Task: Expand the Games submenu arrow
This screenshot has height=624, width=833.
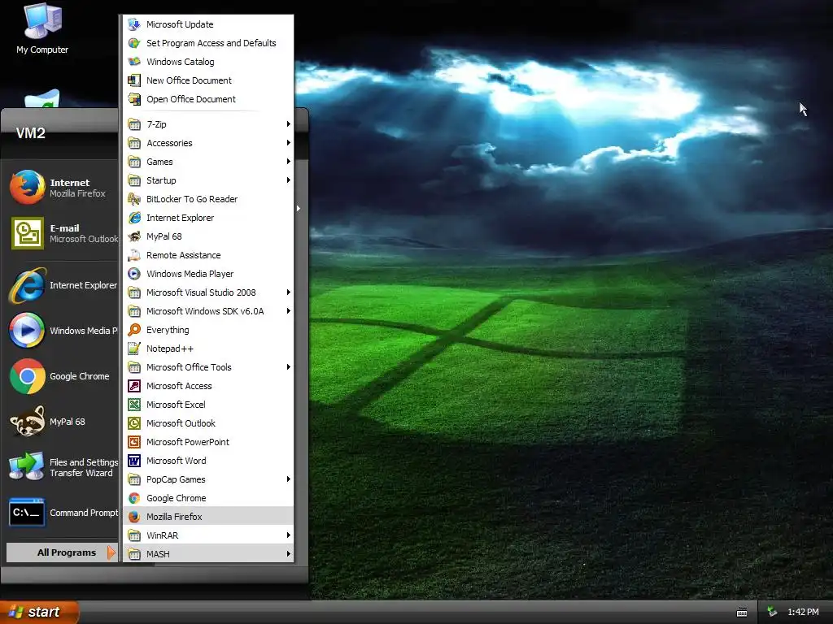Action: click(x=289, y=162)
